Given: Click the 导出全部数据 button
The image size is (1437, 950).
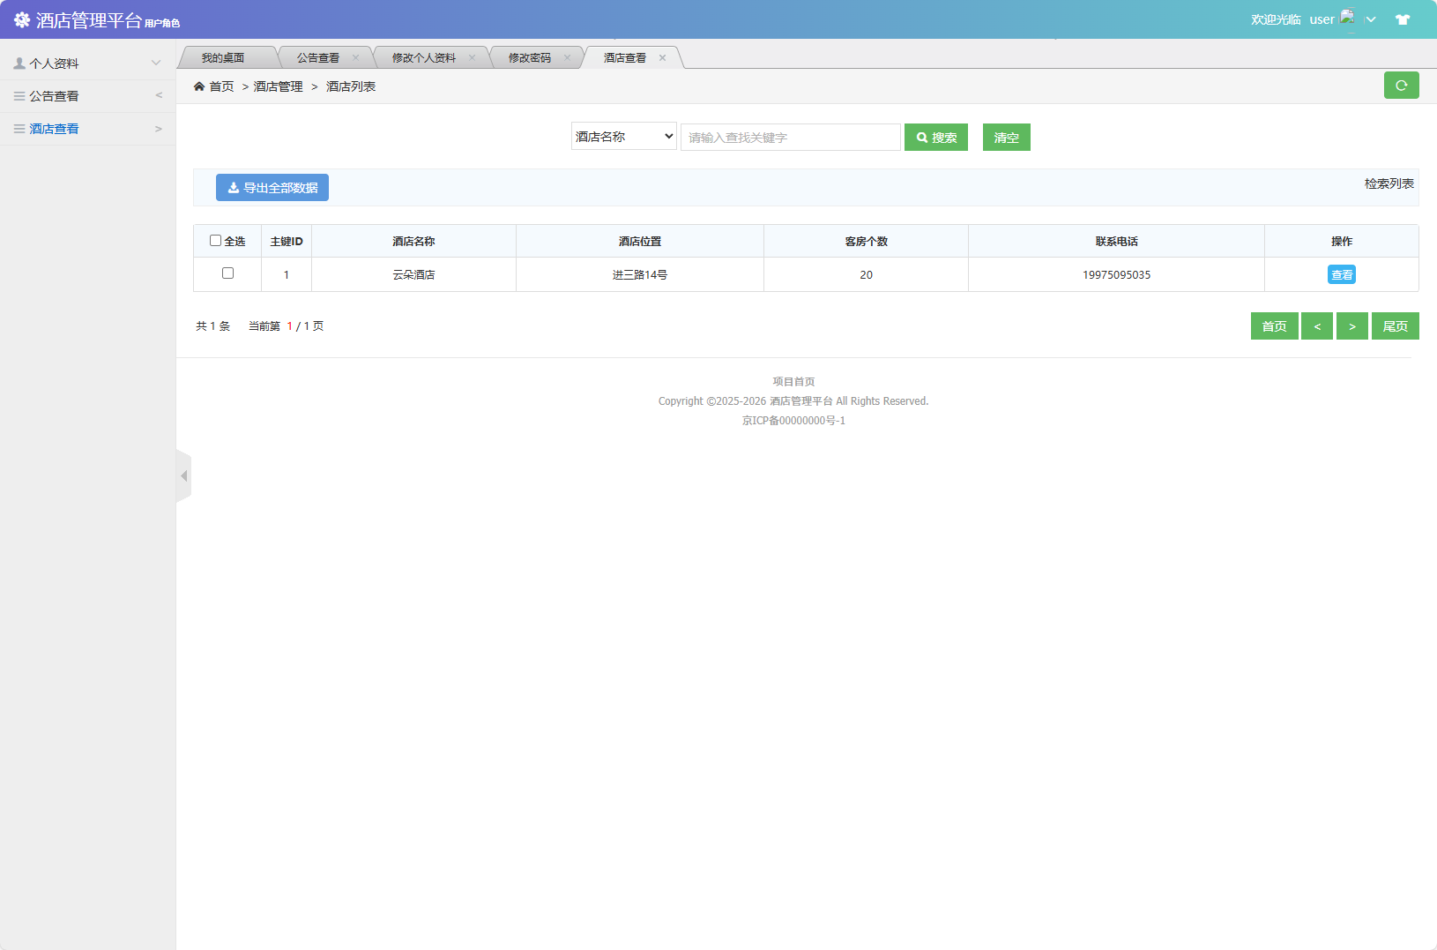Looking at the screenshot, I should pyautogui.click(x=272, y=188).
